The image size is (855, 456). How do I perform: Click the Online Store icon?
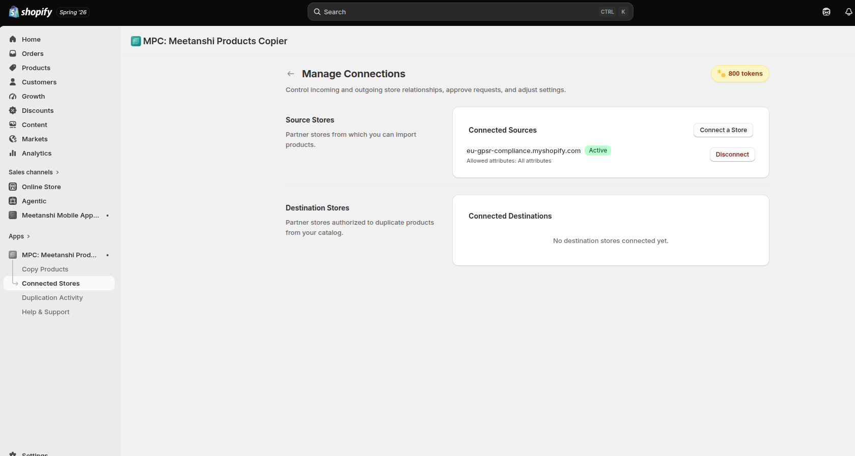point(13,187)
